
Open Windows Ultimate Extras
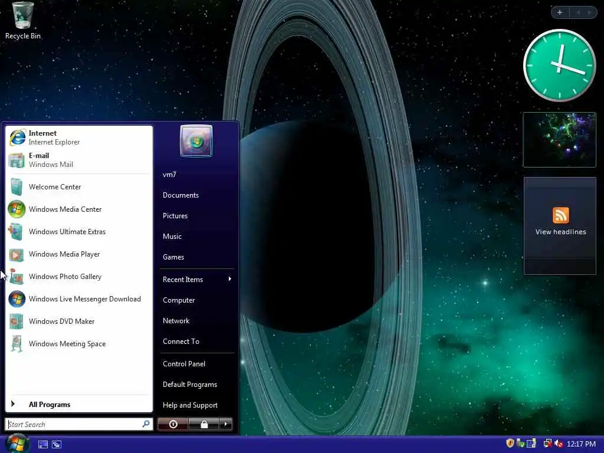pyautogui.click(x=79, y=231)
